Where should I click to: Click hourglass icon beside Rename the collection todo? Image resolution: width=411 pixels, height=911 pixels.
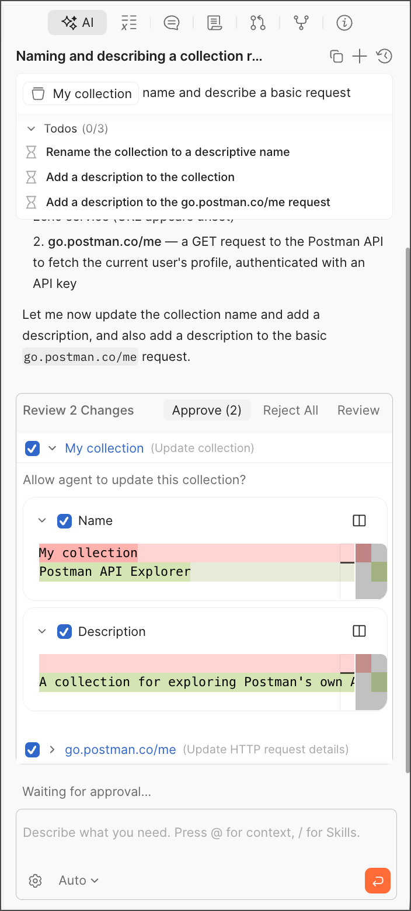[x=32, y=152]
